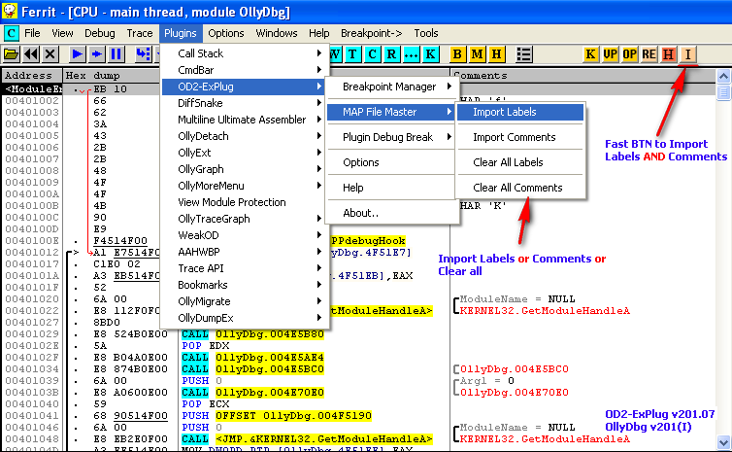This screenshot has height=452, width=732.
Task: Click the Run thread arrow toolbar button
Action: (x=97, y=54)
